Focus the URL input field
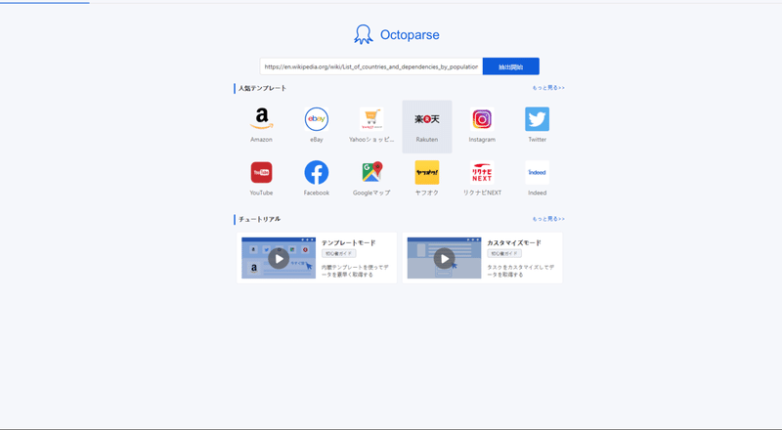This screenshot has height=430, width=782. [371, 66]
